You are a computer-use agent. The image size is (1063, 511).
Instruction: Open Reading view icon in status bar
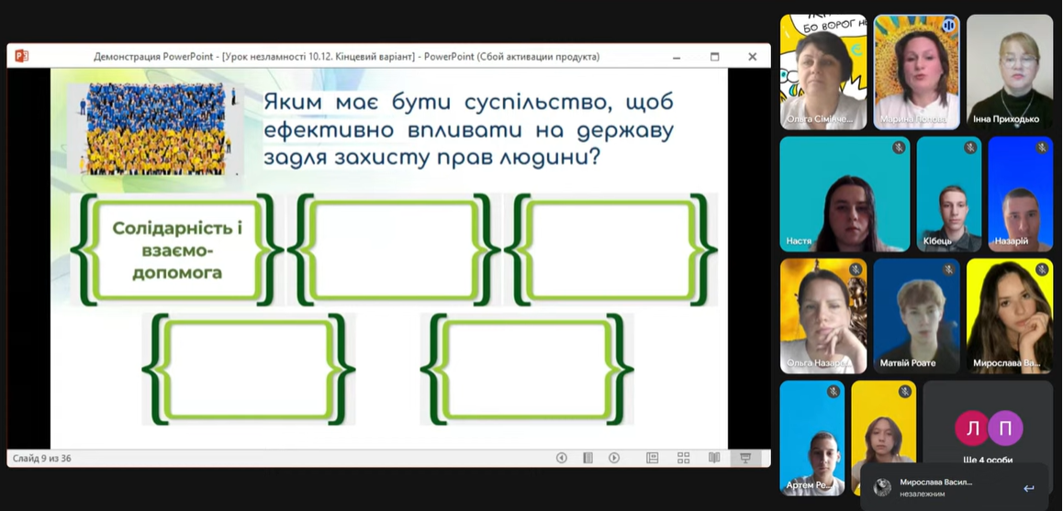[x=714, y=458]
